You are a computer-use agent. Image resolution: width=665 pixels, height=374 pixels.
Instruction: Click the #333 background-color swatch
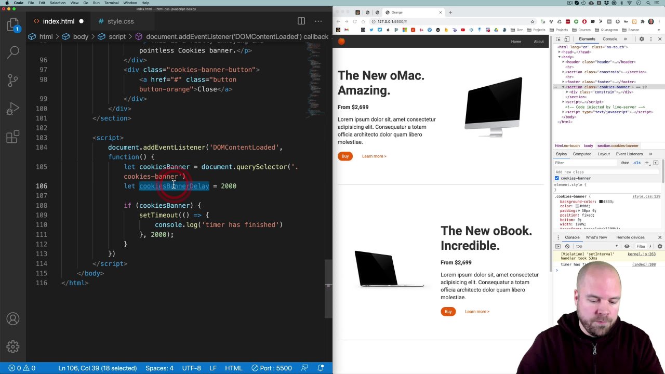pos(601,202)
